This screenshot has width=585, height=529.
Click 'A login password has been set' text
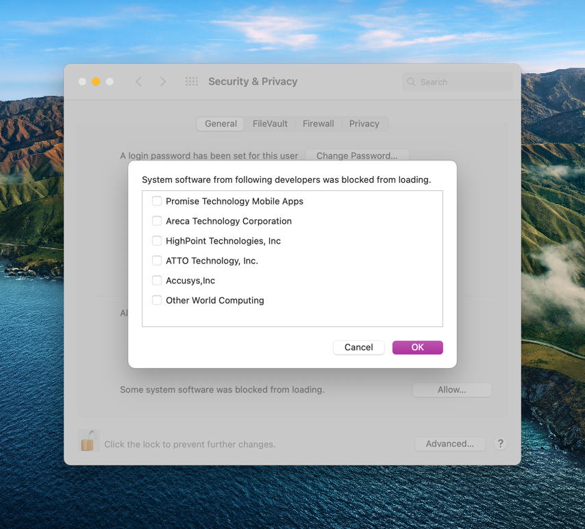209,156
